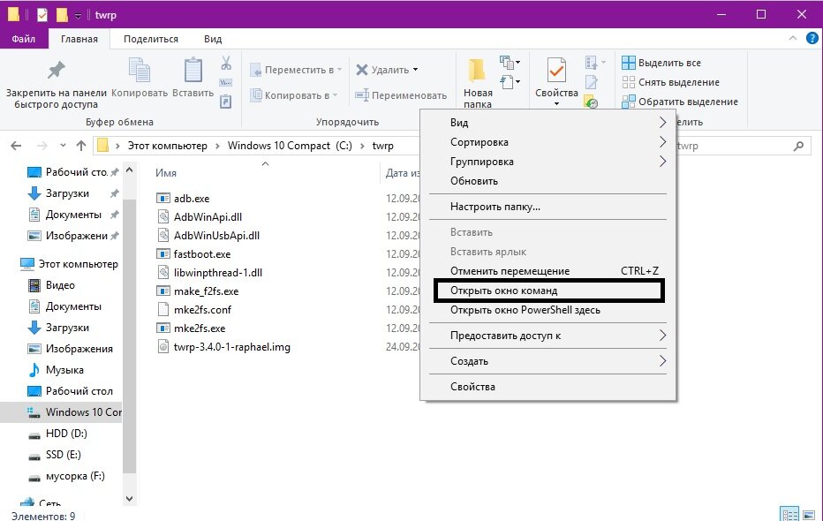Image resolution: width=823 pixels, height=521 pixels.
Task: Expand the Sort submenu
Action: pyautogui.click(x=662, y=142)
